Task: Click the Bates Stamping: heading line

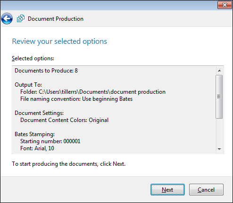Action: (x=34, y=134)
